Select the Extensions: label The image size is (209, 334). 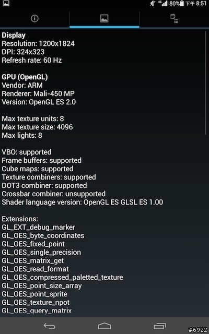[x=20, y=219]
